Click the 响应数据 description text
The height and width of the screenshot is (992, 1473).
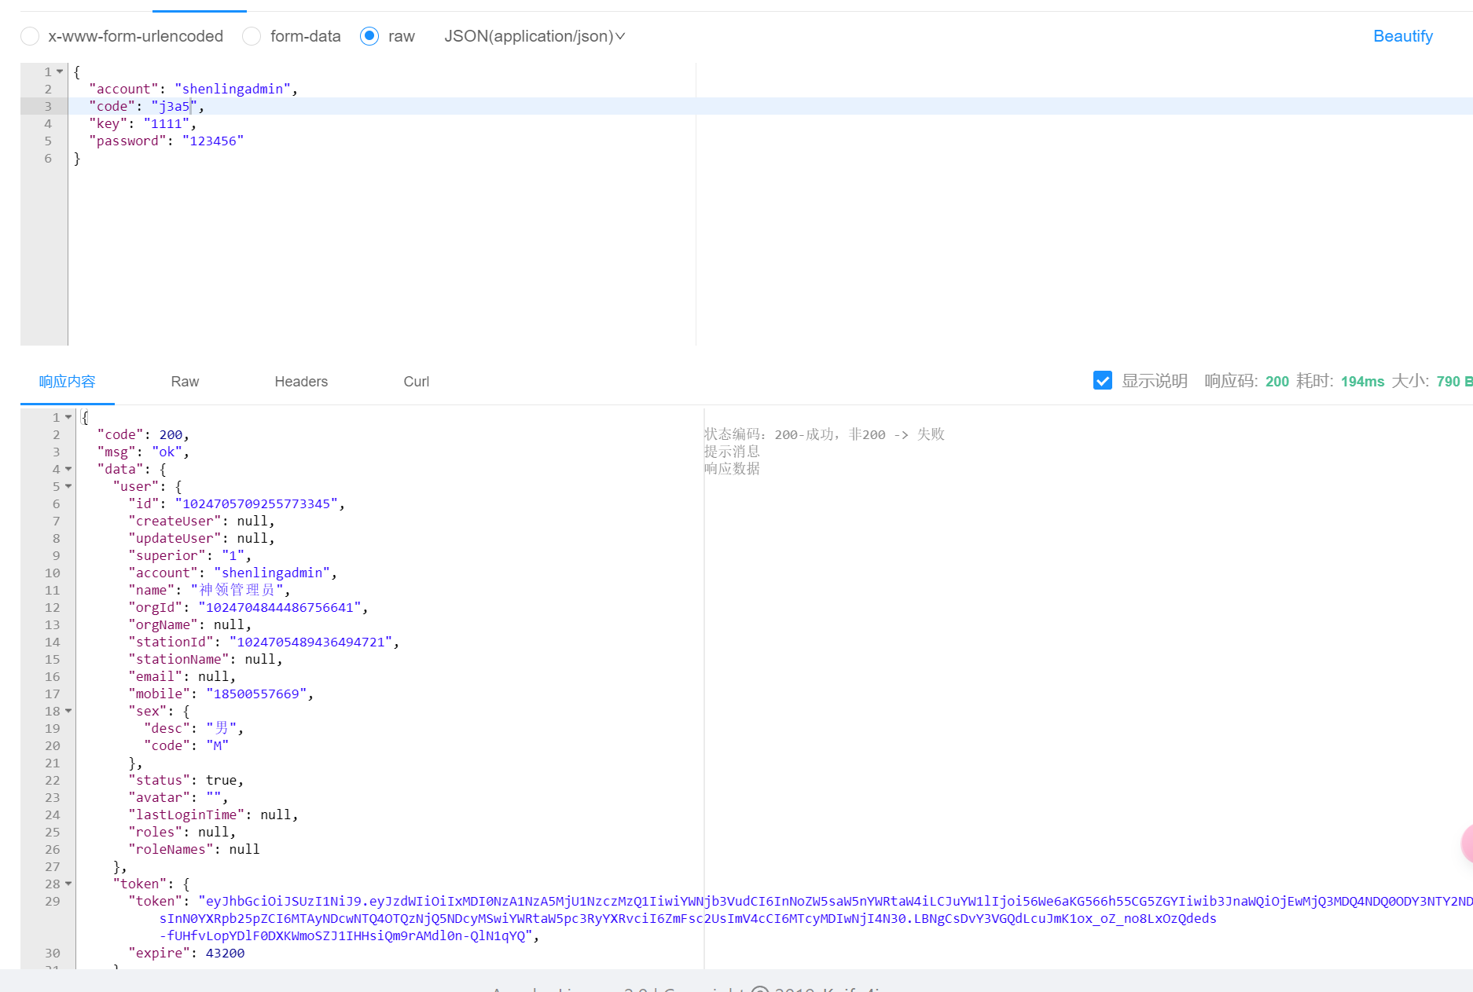click(x=731, y=469)
